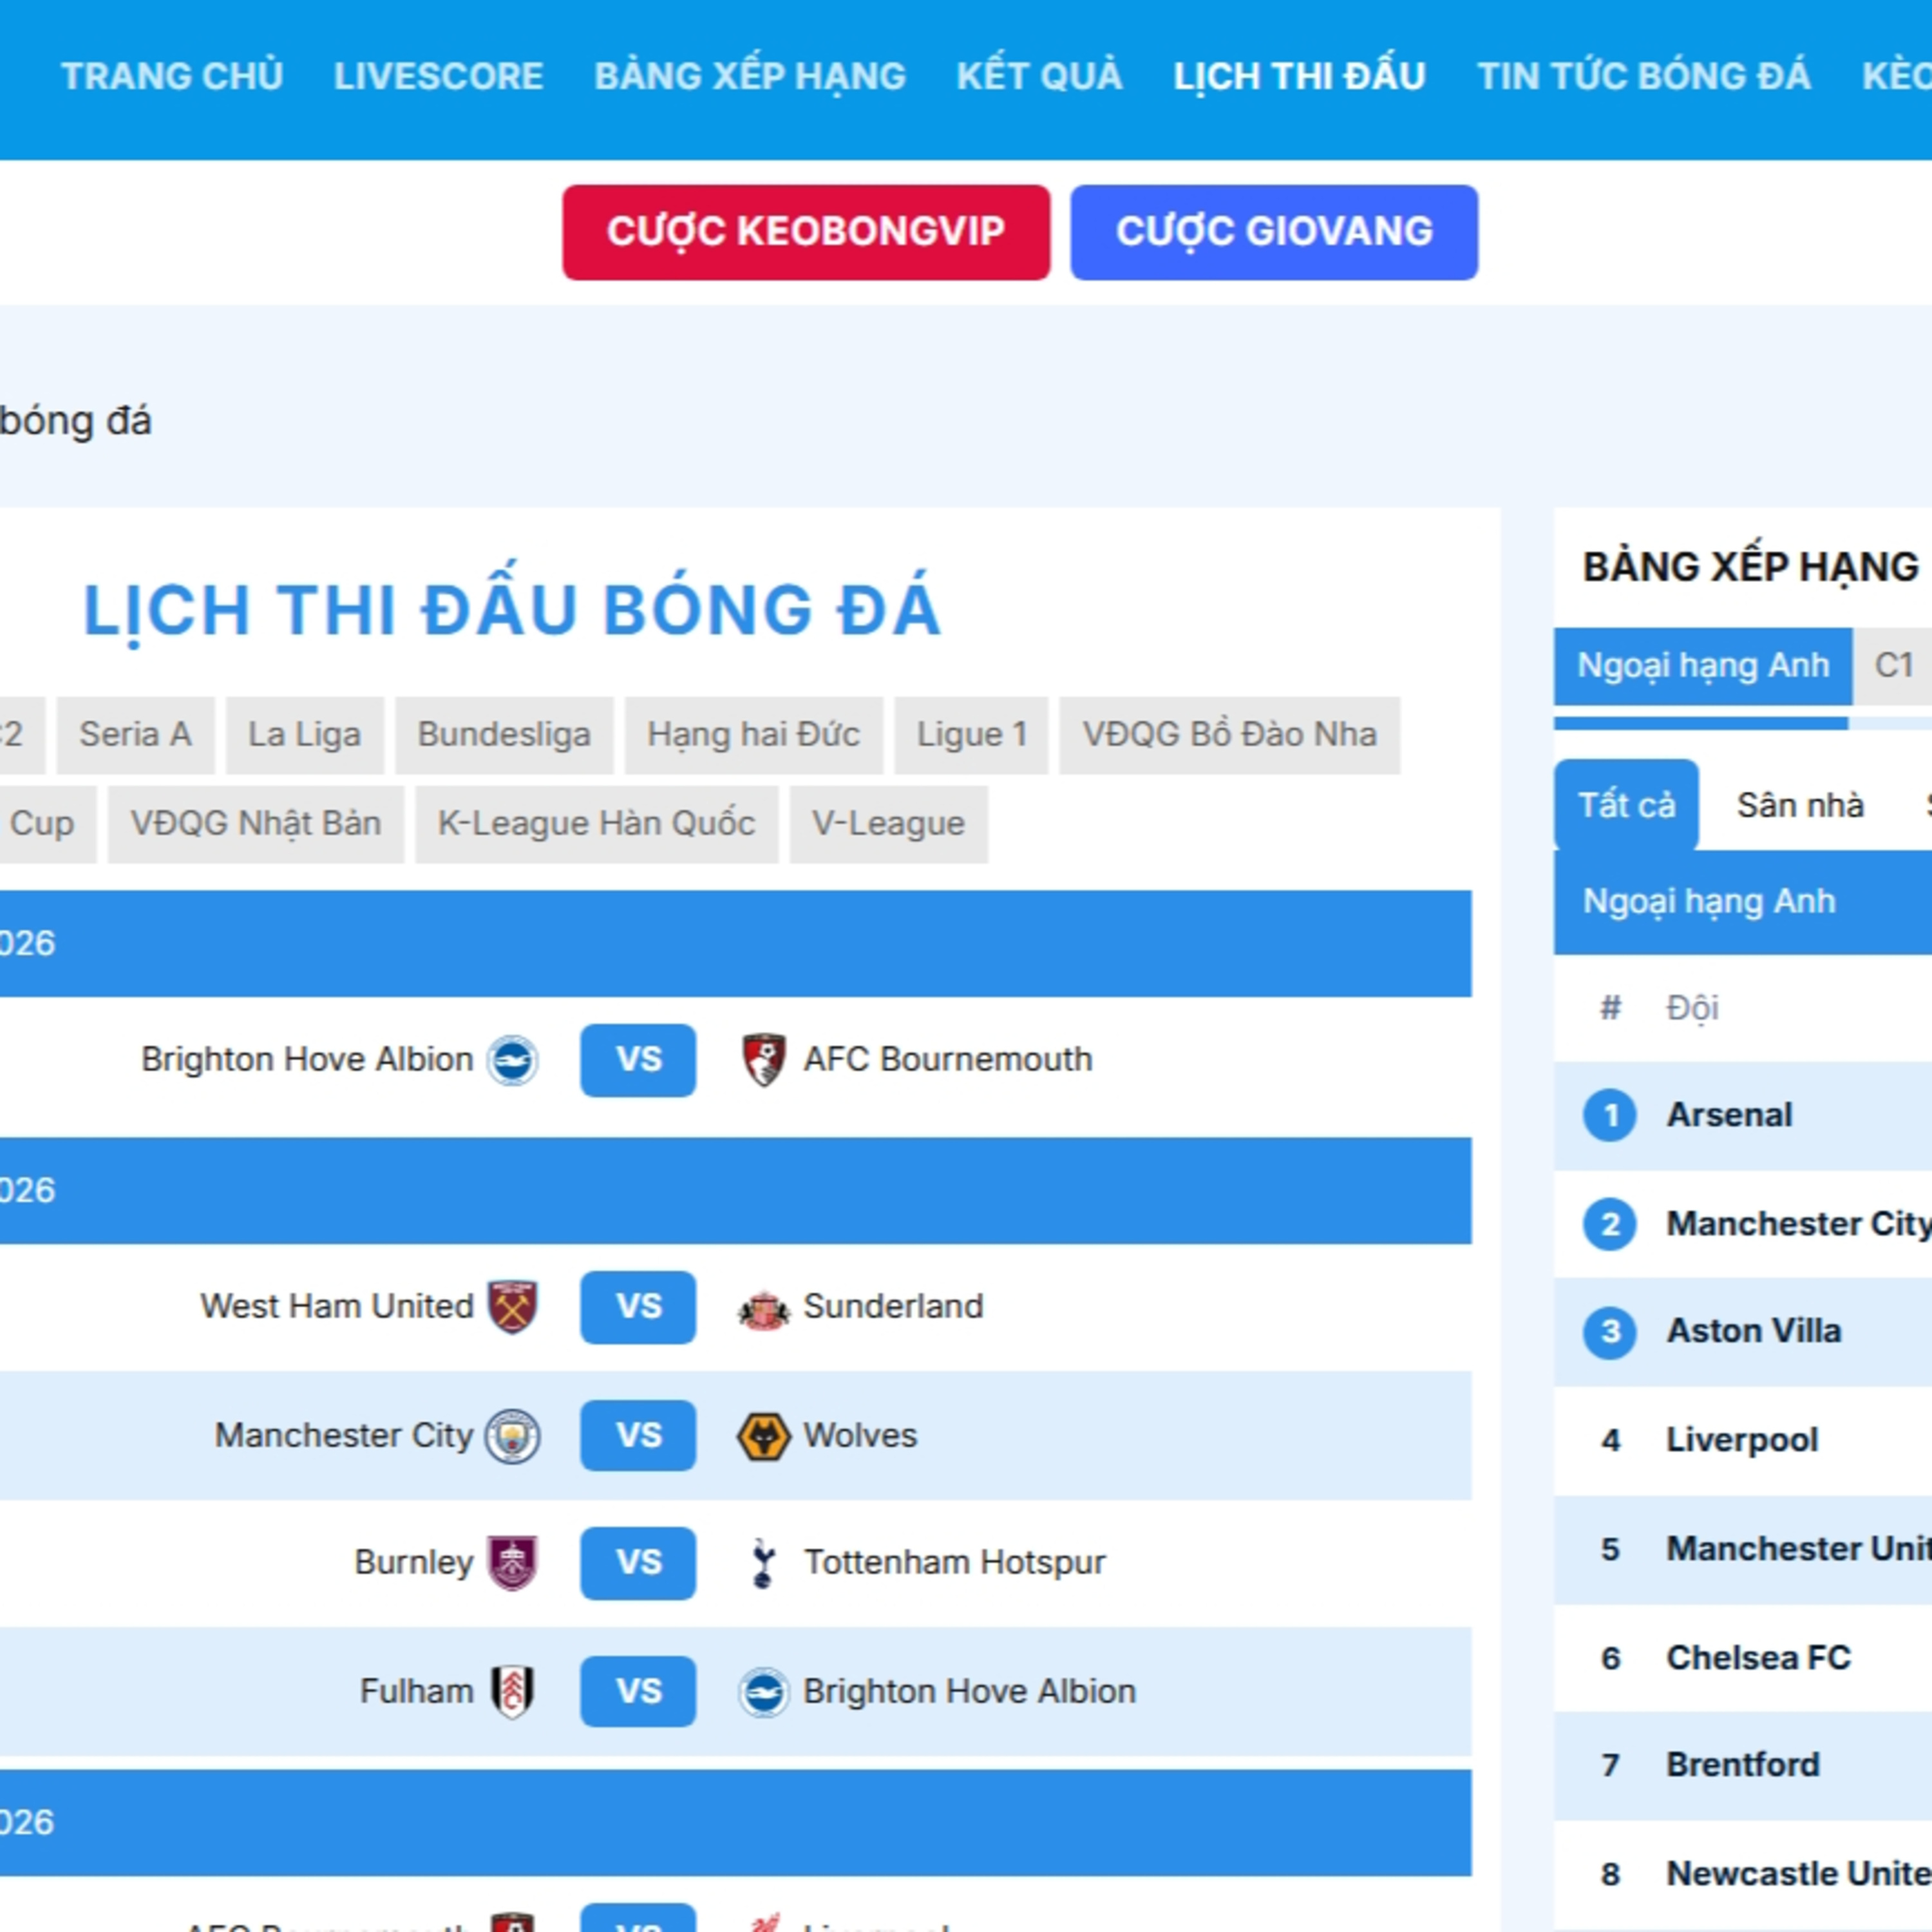Switch standings to Sân nhà tab
The width and height of the screenshot is (1932, 1932).
[x=1800, y=805]
